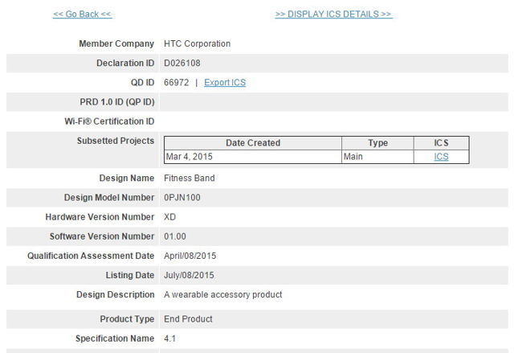514x353 pixels.
Task: Click the Date Created column header
Action: (253, 143)
